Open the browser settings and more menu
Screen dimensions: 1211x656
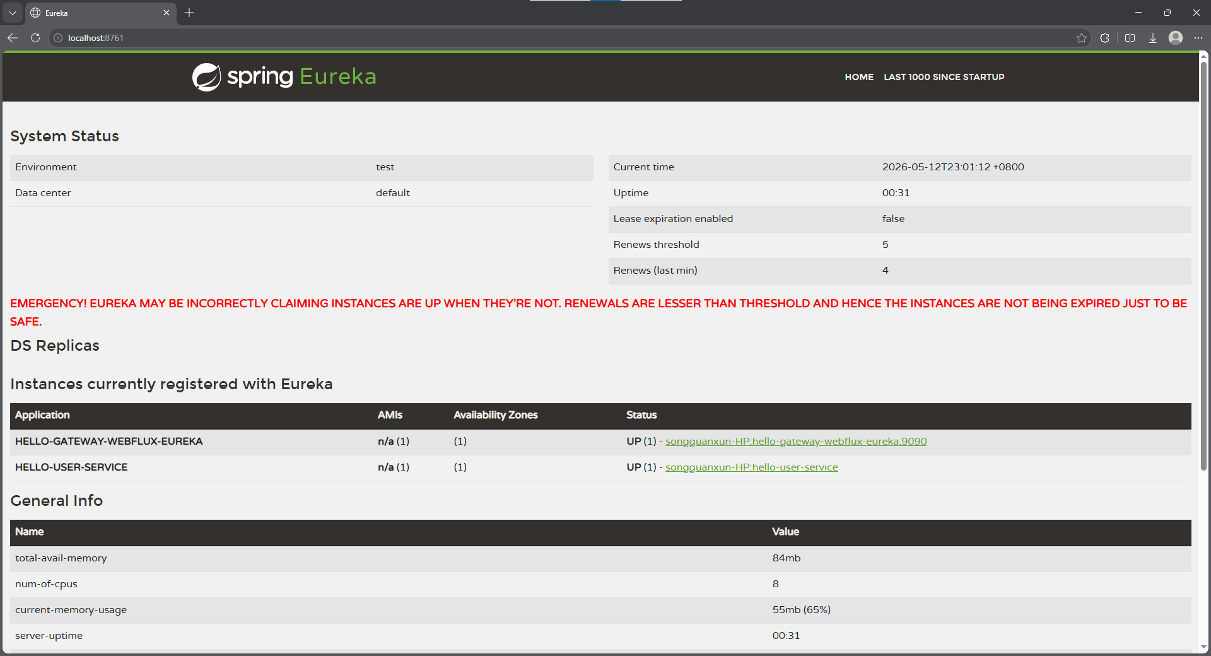click(1198, 38)
